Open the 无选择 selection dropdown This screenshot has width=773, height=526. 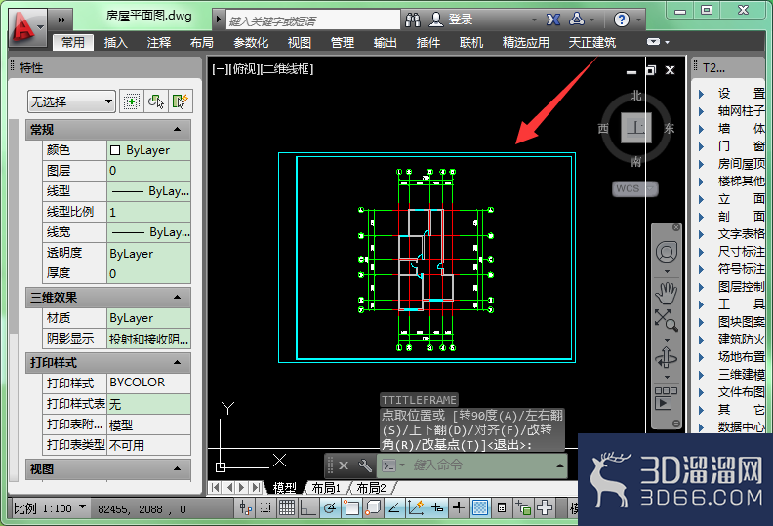pos(71,101)
